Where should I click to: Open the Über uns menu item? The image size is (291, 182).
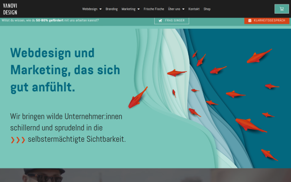tap(174, 9)
